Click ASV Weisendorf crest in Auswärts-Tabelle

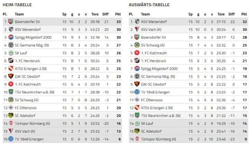pyautogui.click(x=137, y=21)
